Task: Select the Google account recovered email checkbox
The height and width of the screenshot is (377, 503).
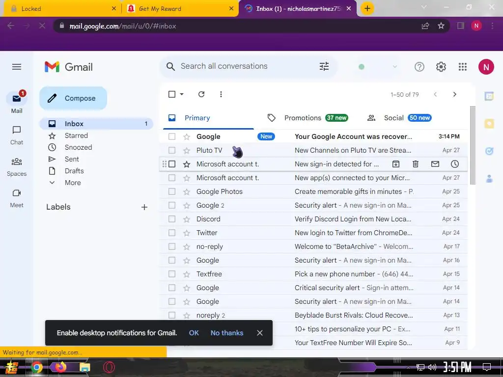Action: pos(172,136)
